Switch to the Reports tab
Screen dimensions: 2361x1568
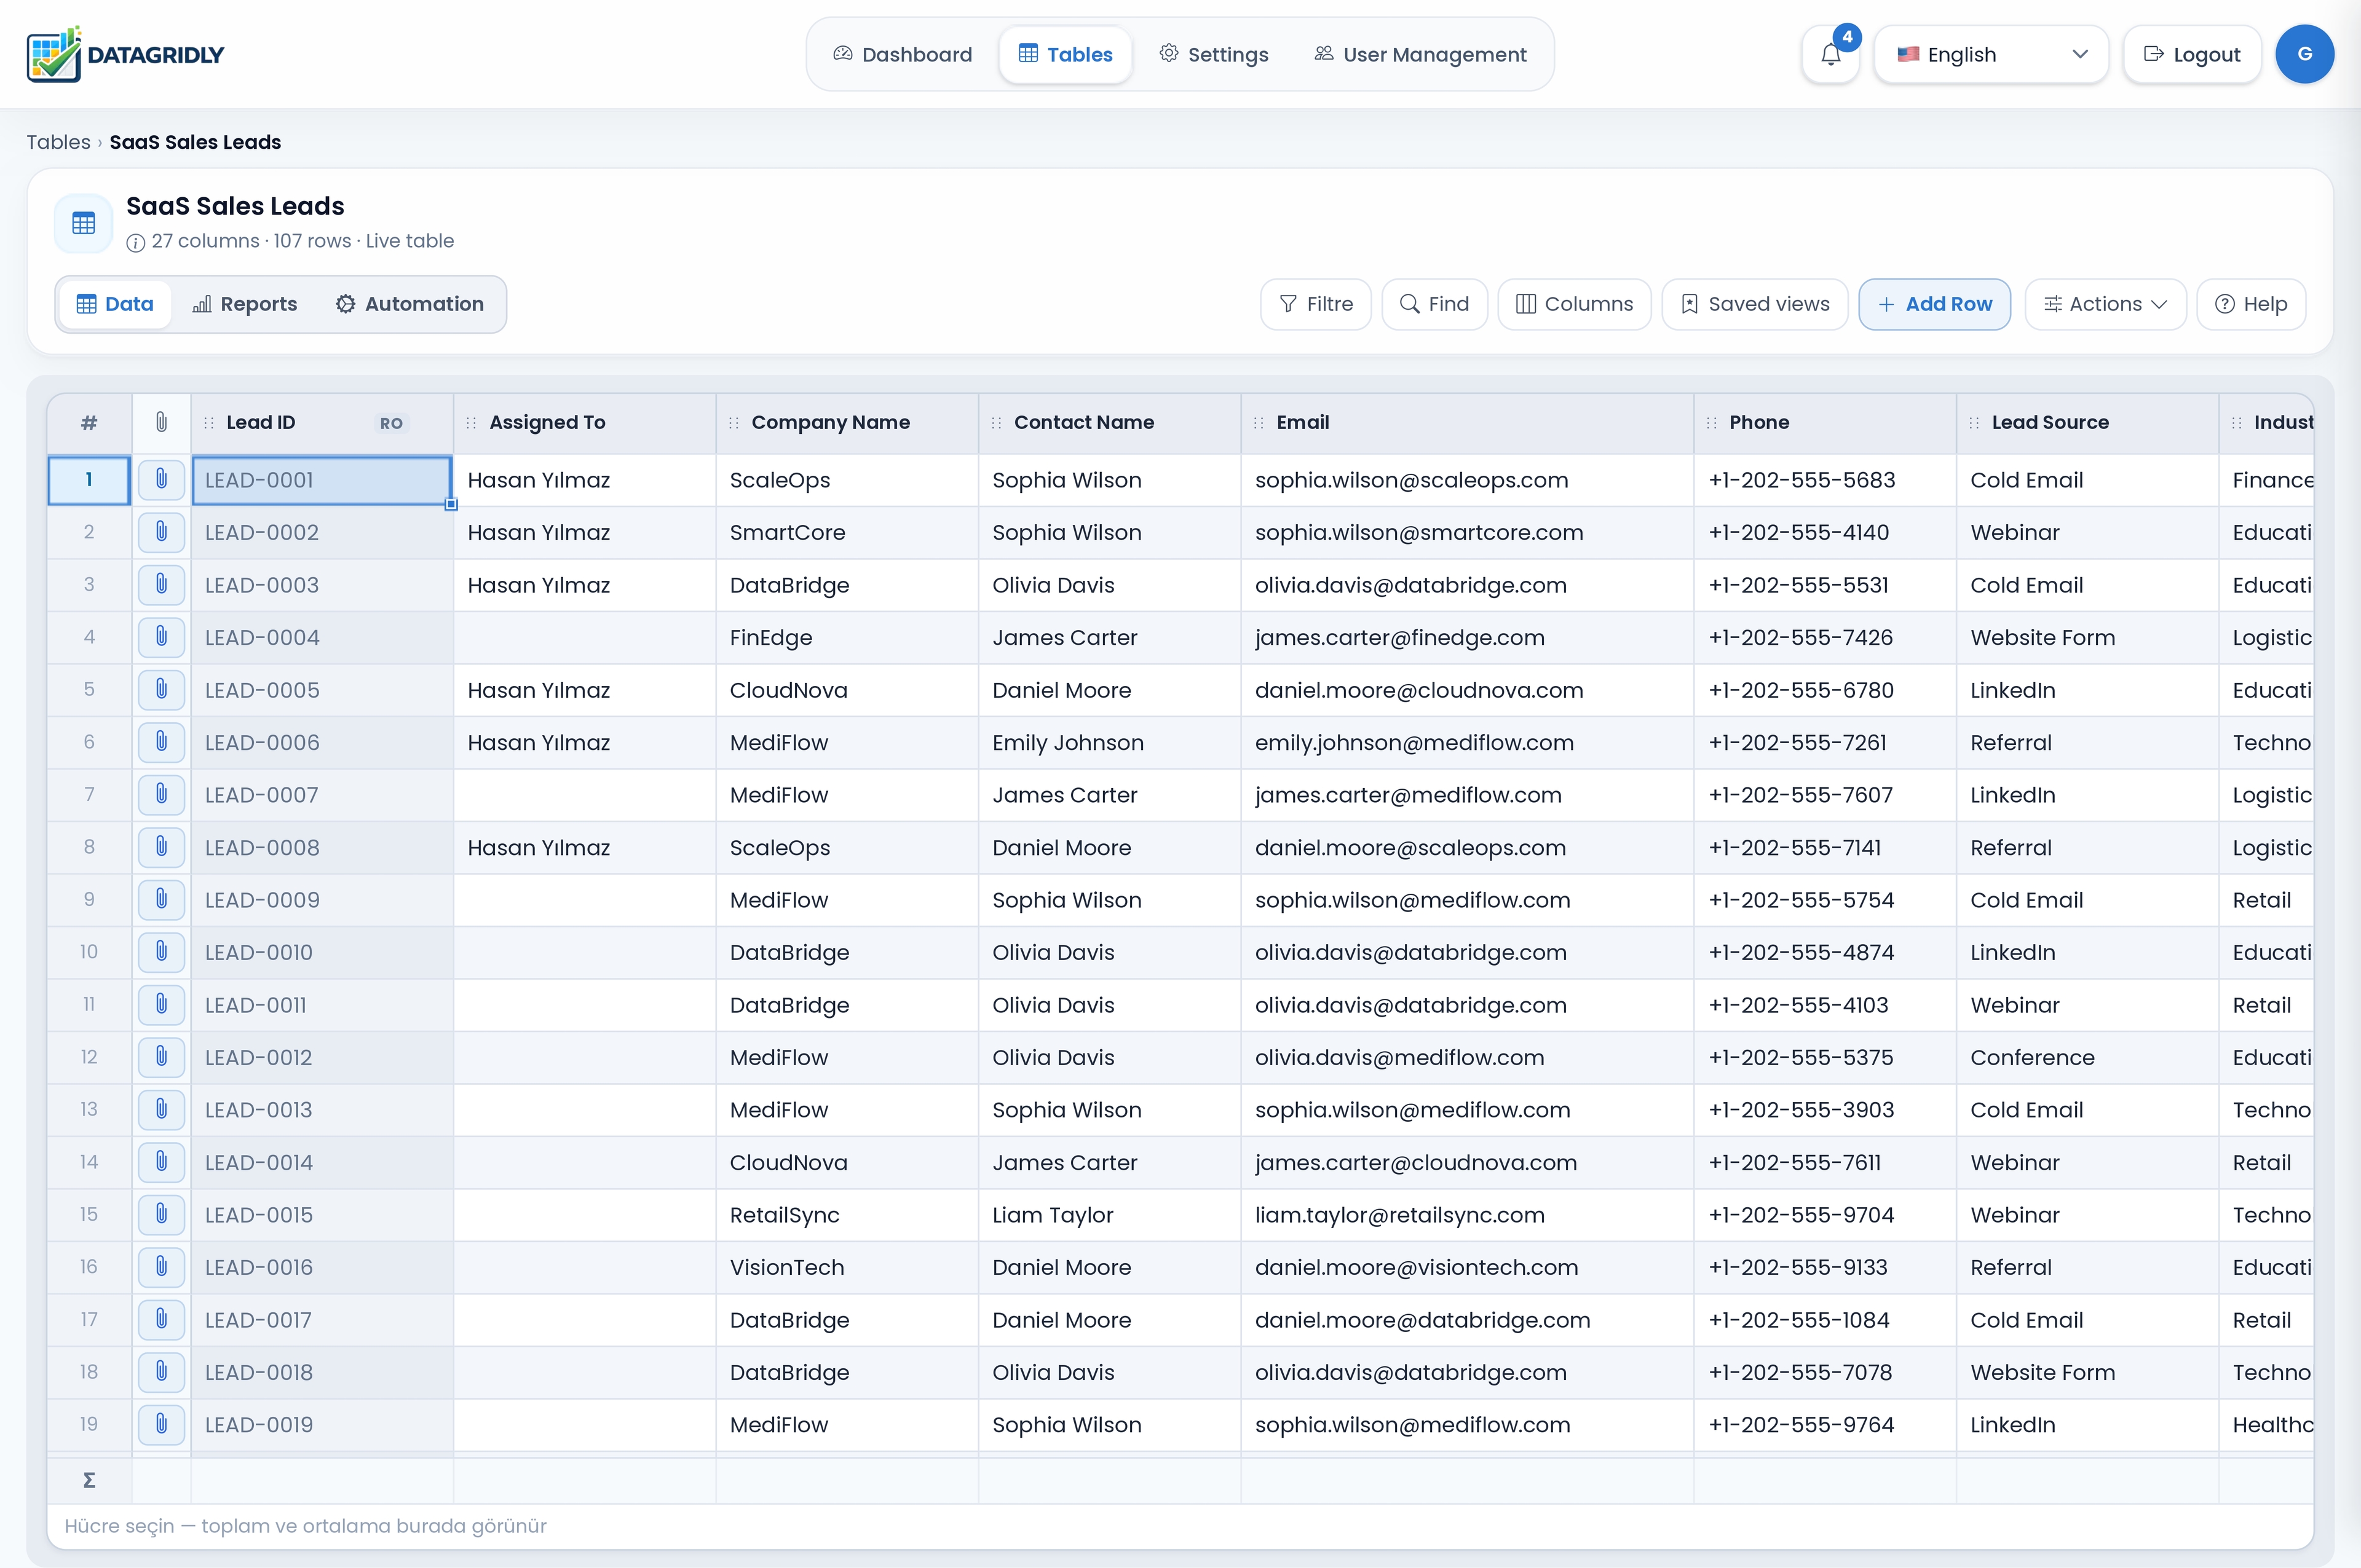coord(245,304)
